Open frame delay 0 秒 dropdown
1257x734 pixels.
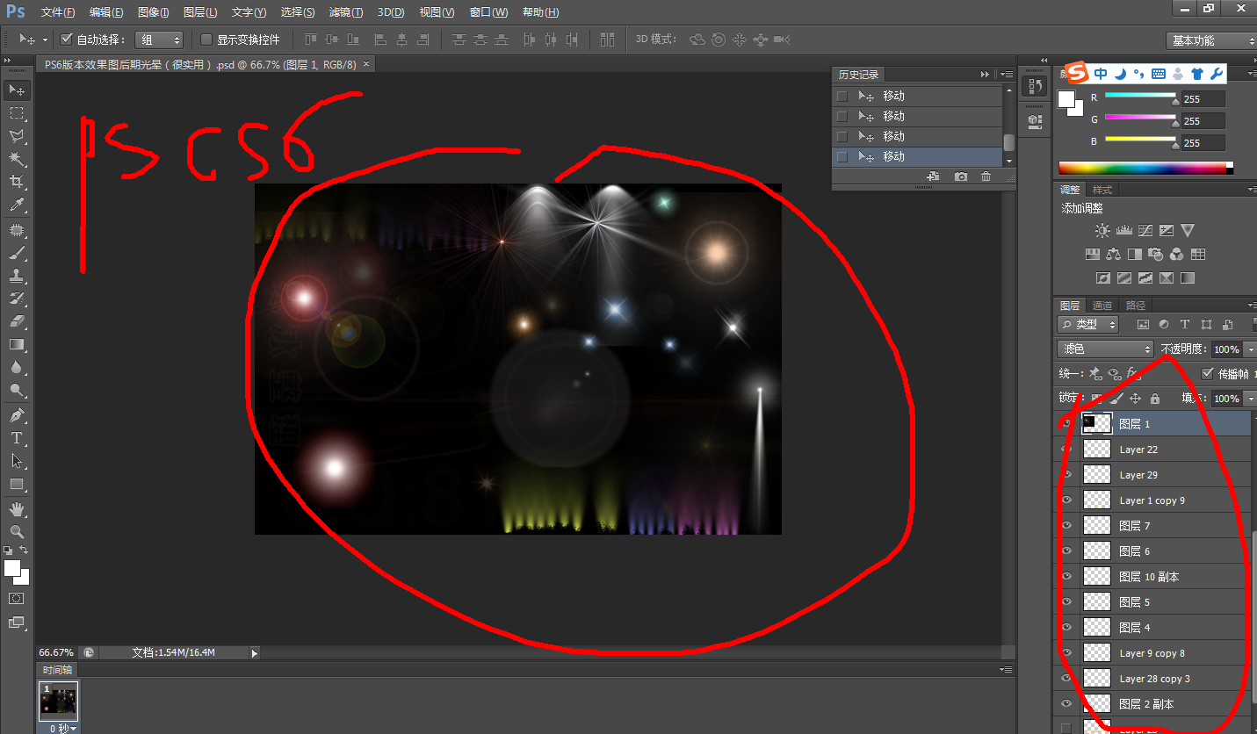[x=63, y=728]
